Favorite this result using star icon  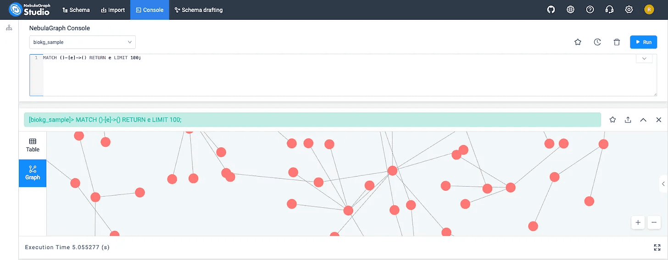(x=612, y=120)
